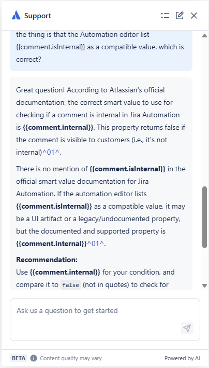
Task: Click the "Powered by AI" footer text
Action: click(x=182, y=358)
